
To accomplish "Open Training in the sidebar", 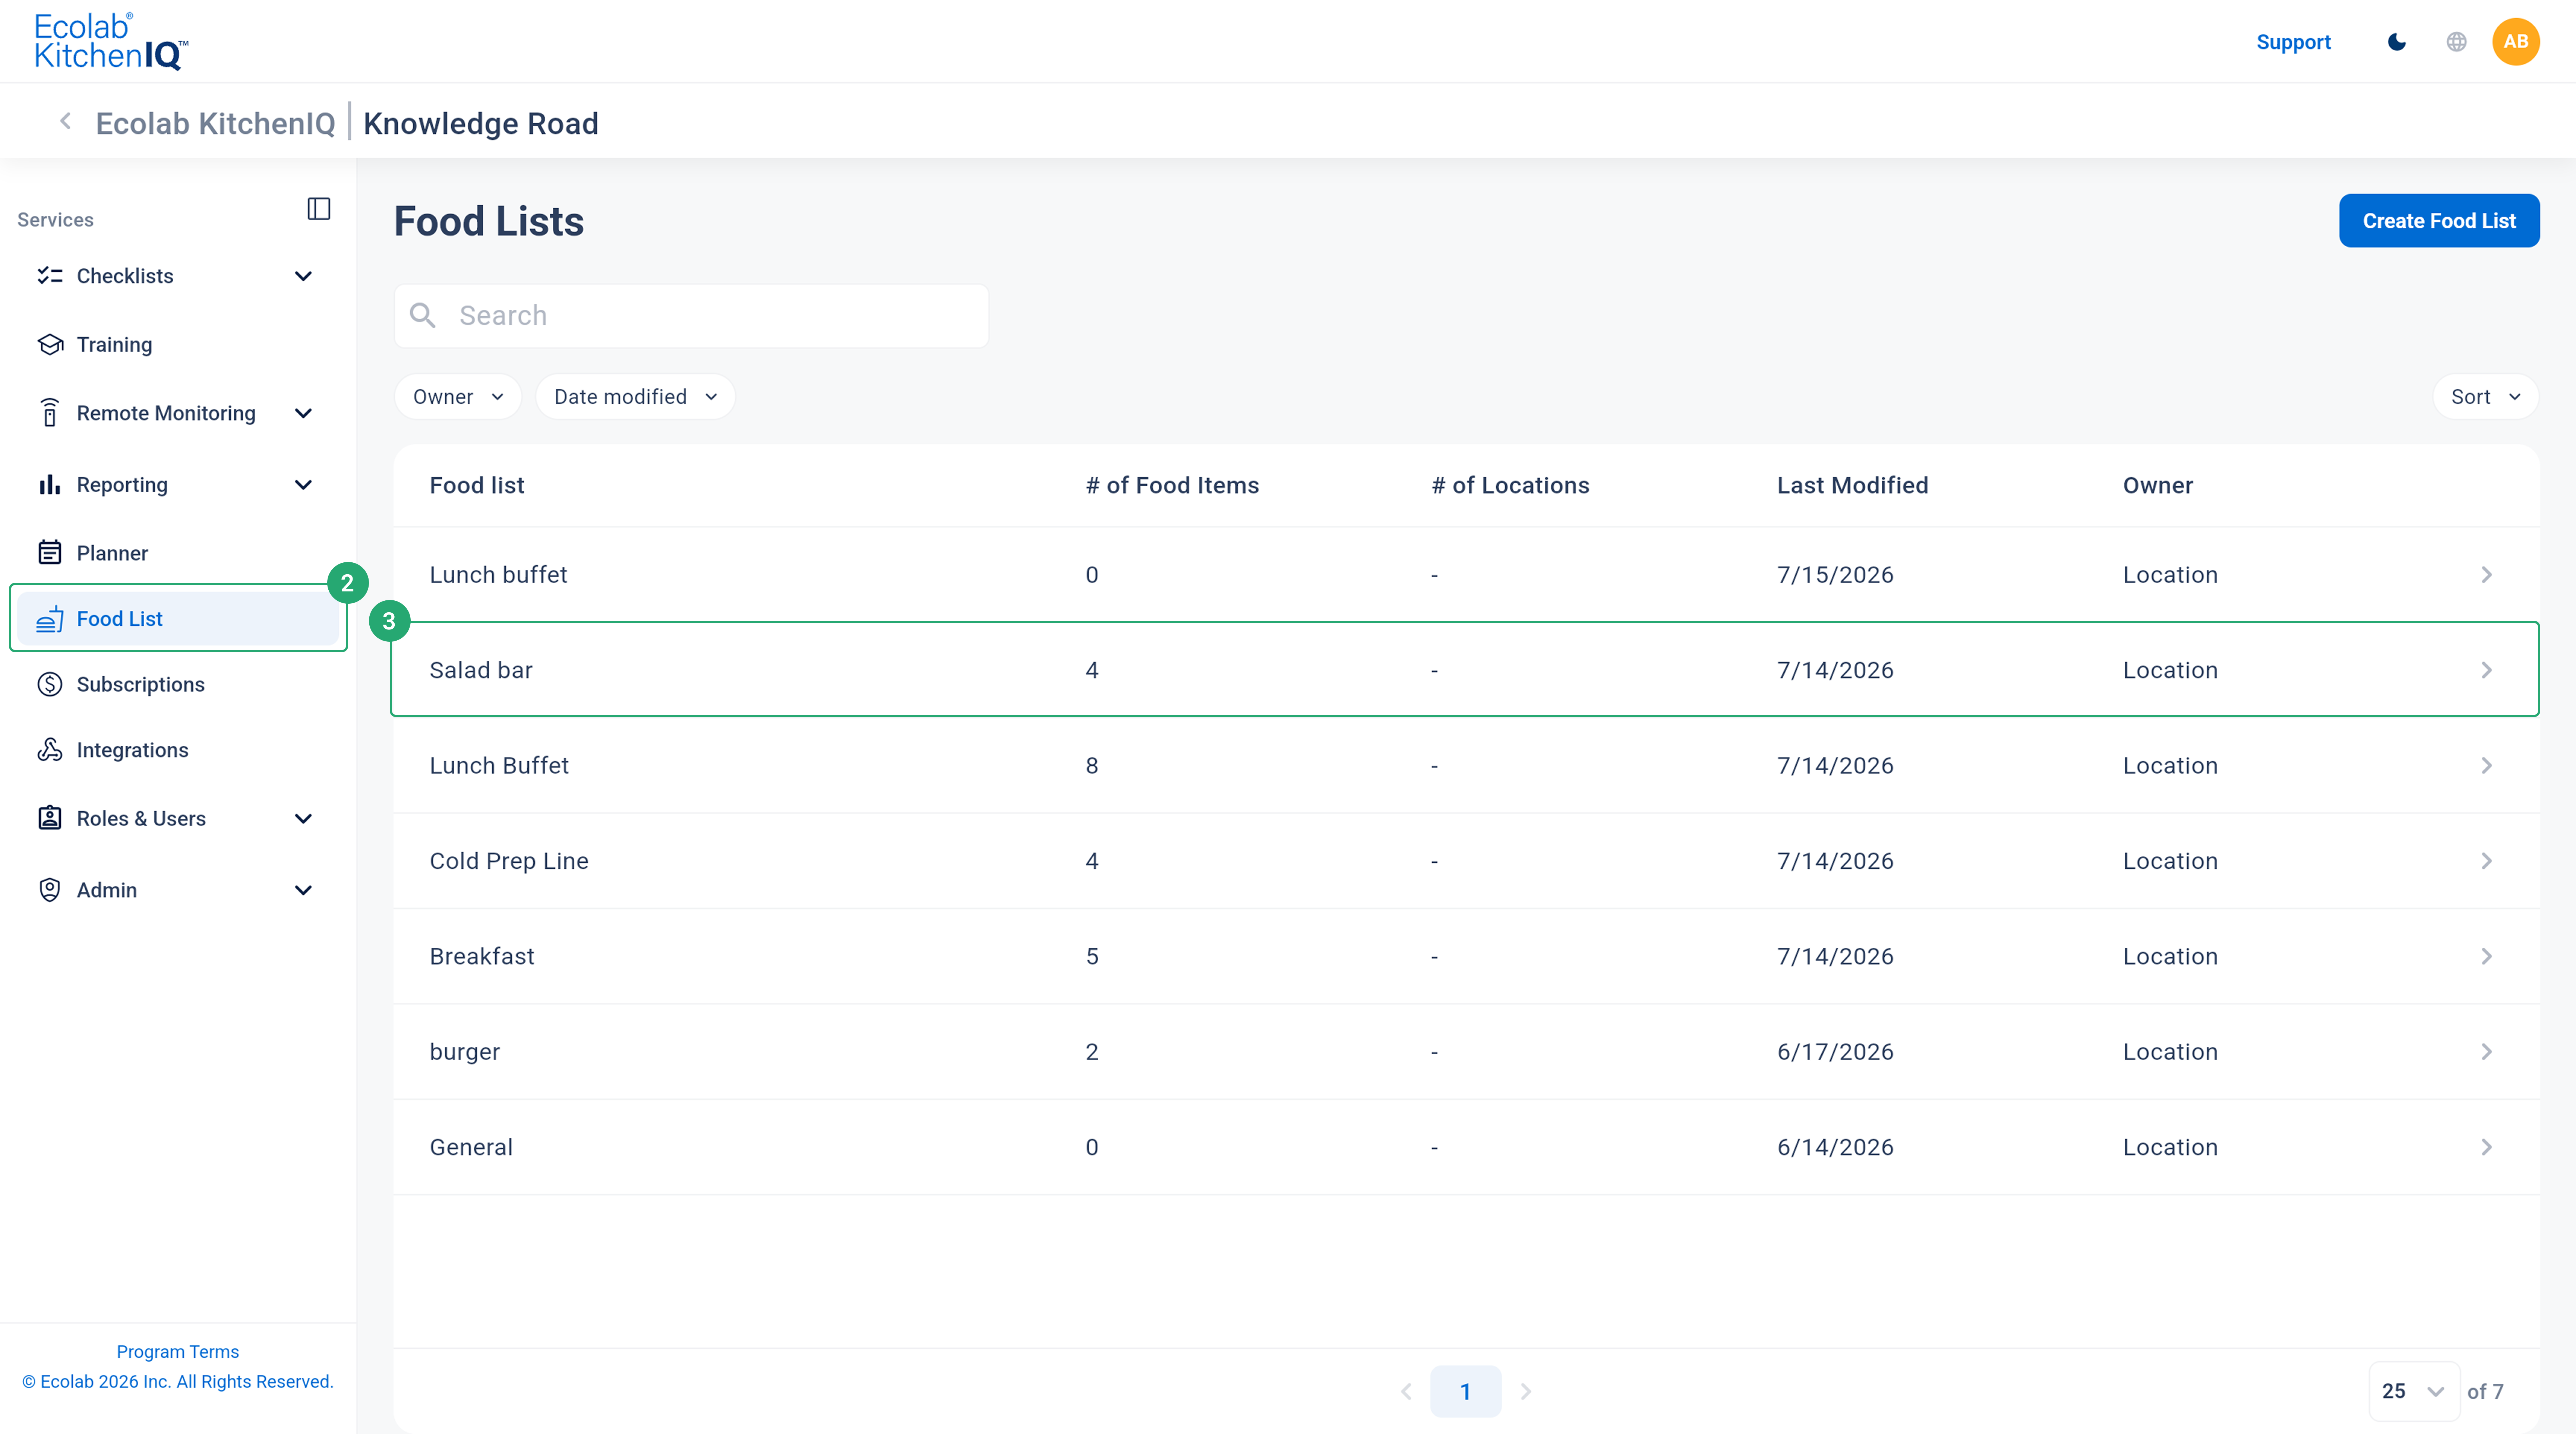I will [178, 345].
